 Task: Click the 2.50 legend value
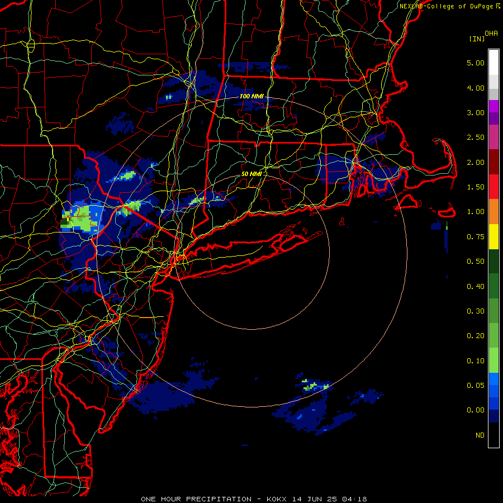[x=476, y=137]
